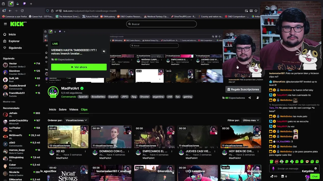Click the downloads icon in address bar
The width and height of the screenshot is (323, 181).
(x=251, y=11)
